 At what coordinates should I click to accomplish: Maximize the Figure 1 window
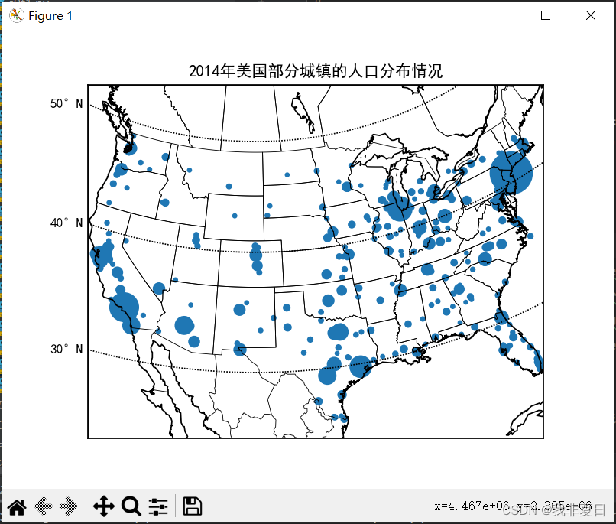coord(544,15)
